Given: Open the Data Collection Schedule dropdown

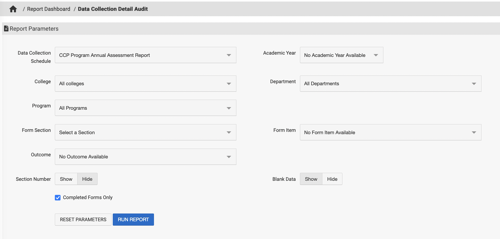Looking at the screenshot, I should tap(145, 55).
